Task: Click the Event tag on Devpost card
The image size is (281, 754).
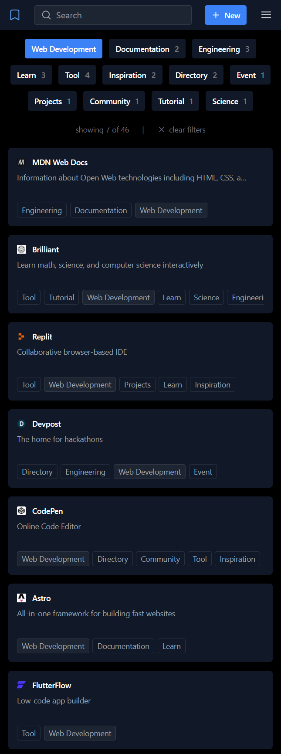Action: pos(203,472)
